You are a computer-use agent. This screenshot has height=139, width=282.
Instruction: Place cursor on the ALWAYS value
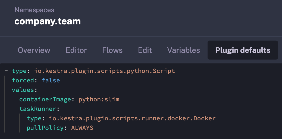point(82,128)
